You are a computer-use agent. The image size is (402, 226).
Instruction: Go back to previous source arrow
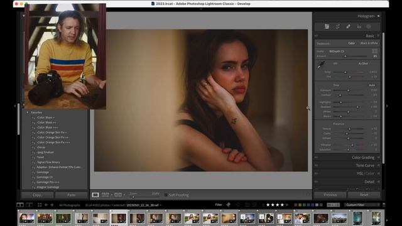(46, 205)
